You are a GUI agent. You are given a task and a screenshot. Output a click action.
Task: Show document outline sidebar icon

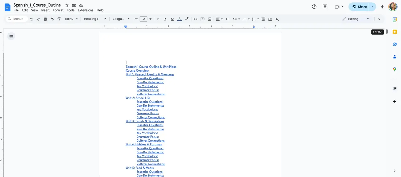[11, 36]
